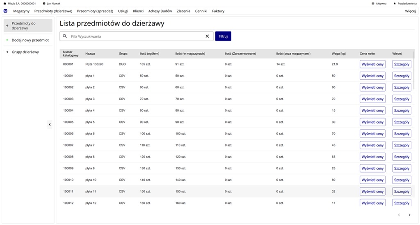Click the Grupa column header

[123, 54]
